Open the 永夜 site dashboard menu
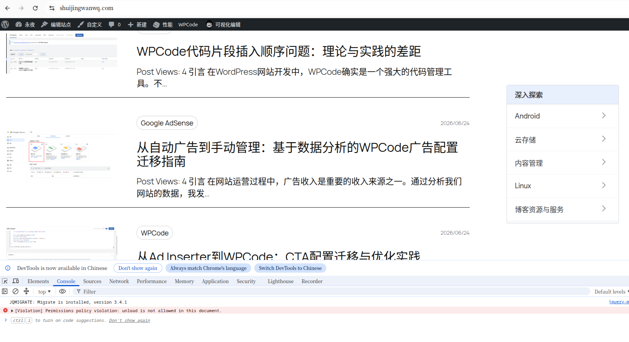Screen dimensions: 629x342 click(x=25, y=24)
